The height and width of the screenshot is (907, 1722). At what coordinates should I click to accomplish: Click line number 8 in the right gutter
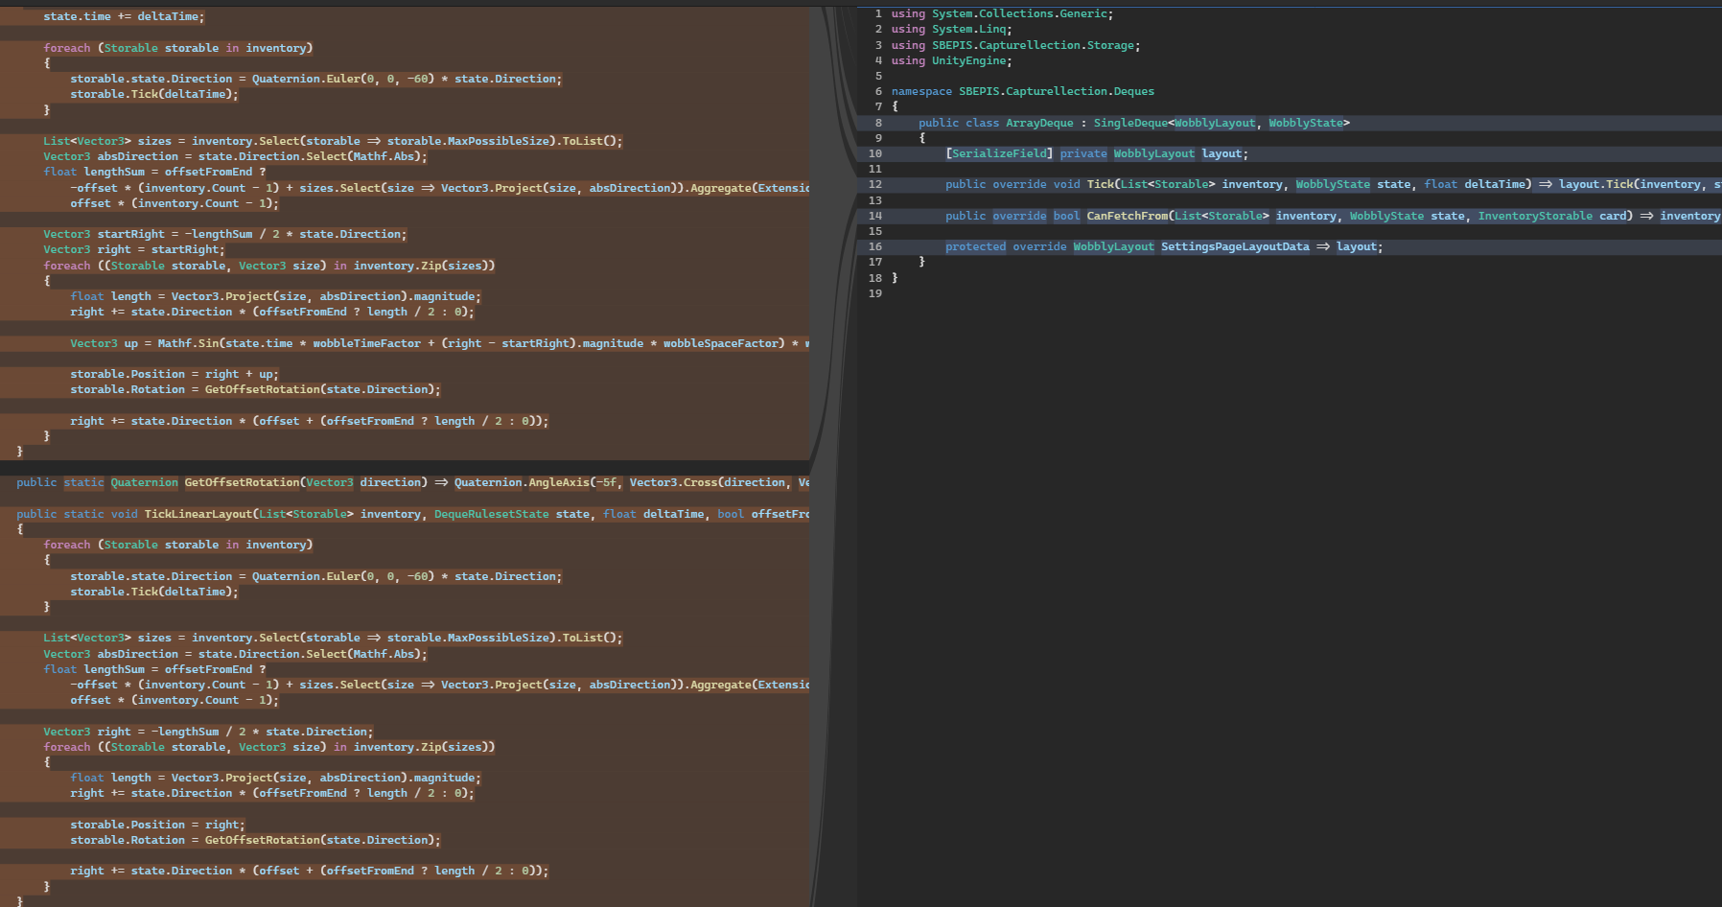point(877,123)
